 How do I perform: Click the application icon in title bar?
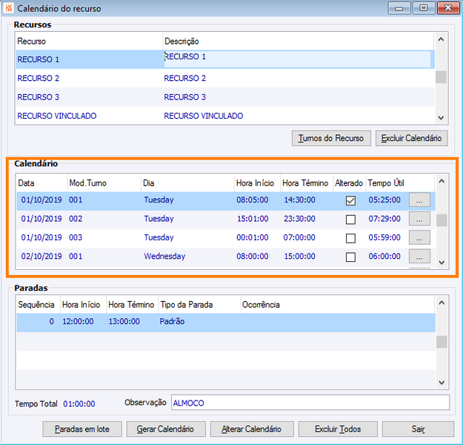coord(9,8)
